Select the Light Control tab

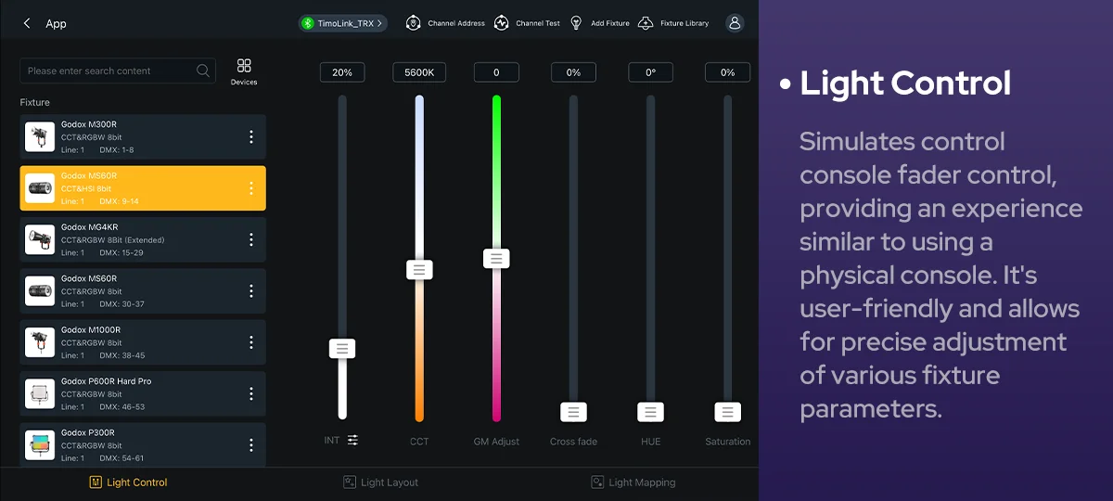tap(128, 482)
